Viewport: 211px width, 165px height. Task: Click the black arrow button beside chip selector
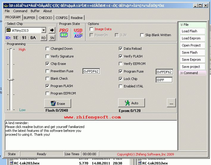pos(52,30)
